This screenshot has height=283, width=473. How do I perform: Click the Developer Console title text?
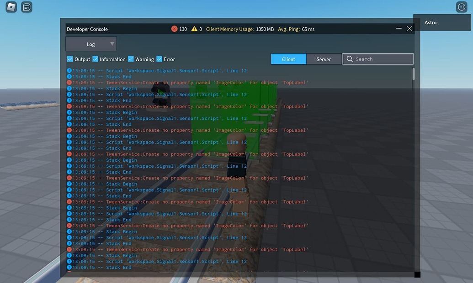87,29
